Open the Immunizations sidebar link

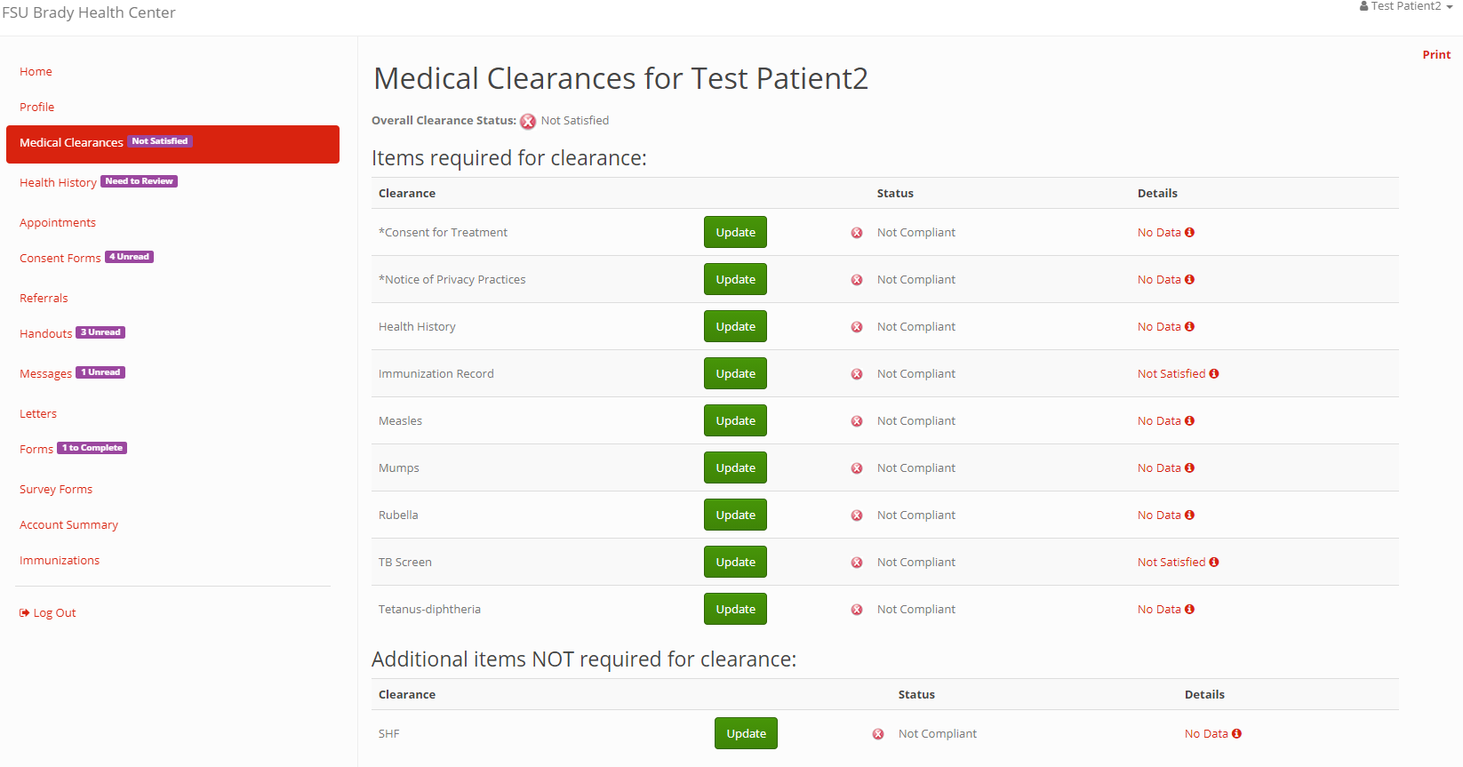pos(60,561)
